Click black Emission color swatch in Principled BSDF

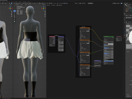tap(111, 59)
